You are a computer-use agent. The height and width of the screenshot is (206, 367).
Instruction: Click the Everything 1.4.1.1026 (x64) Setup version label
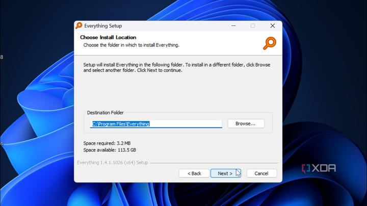[112, 163]
